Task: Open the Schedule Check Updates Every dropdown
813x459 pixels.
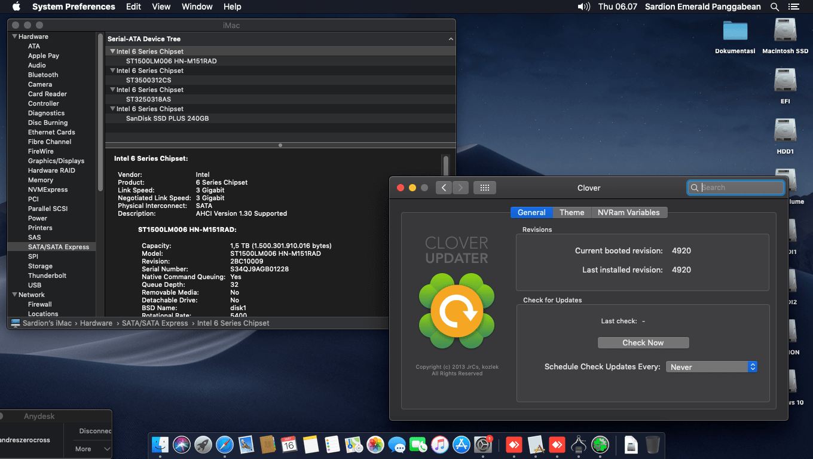Action: (711, 367)
